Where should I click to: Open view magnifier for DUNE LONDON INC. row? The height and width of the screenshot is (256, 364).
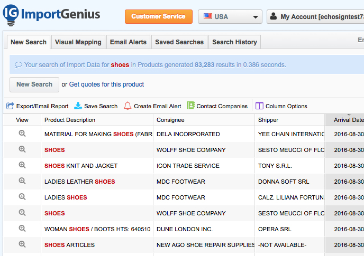click(22, 229)
